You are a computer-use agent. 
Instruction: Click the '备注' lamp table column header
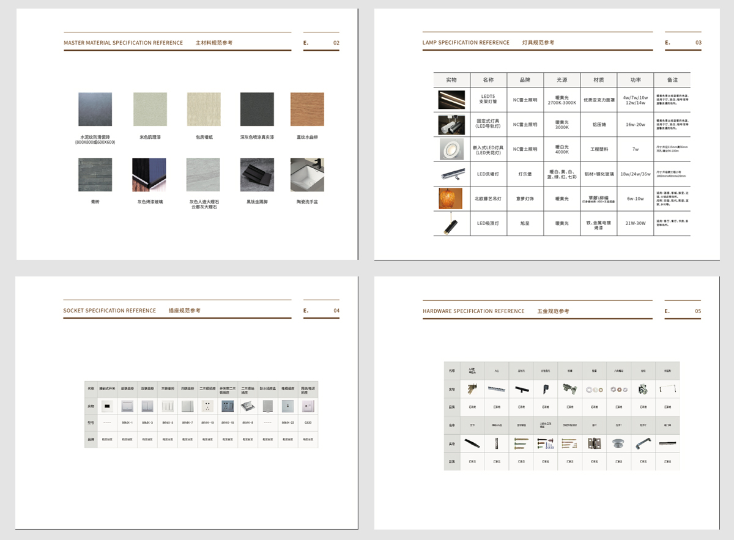tap(672, 80)
